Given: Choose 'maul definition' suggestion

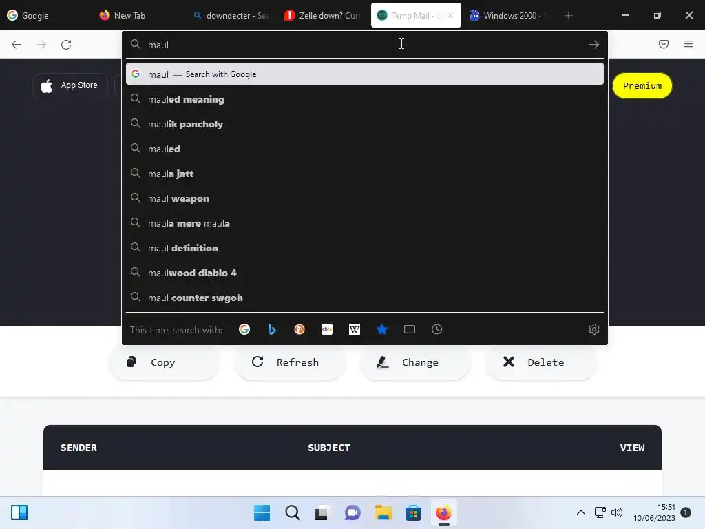Looking at the screenshot, I should 365,247.
